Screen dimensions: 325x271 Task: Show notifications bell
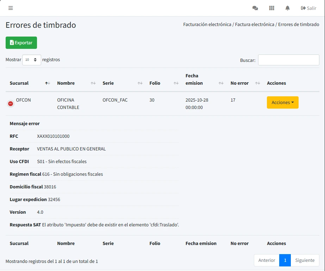pyautogui.click(x=288, y=8)
